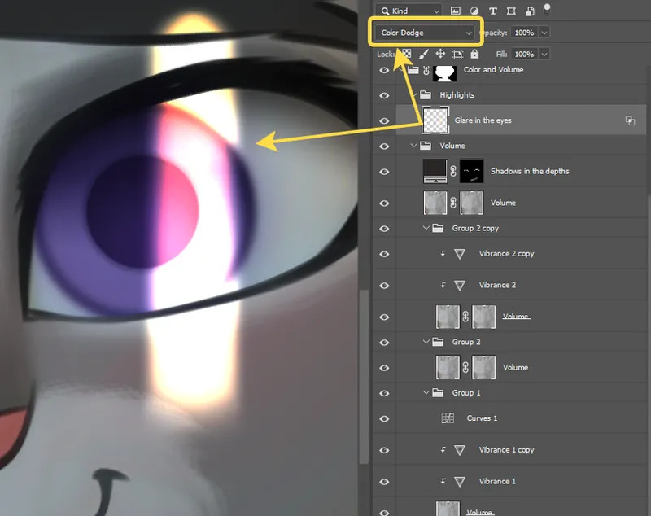Click mask link icon on Group 2 Volume layer
Viewport: 651px width, 516px height.
coord(465,367)
